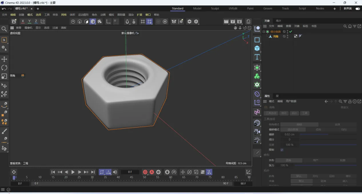Switch to the Sculpt layout tab
Viewport: 362px width, 194px height.
pos(215,9)
